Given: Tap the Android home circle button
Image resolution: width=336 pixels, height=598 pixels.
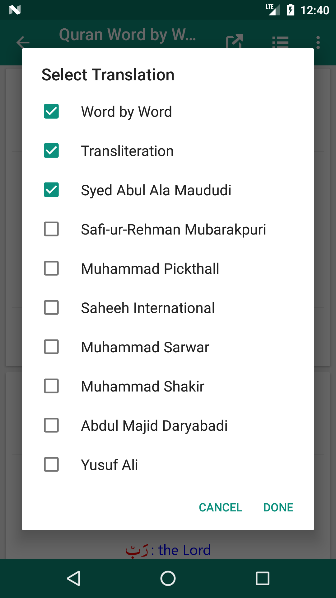Looking at the screenshot, I should [168, 578].
